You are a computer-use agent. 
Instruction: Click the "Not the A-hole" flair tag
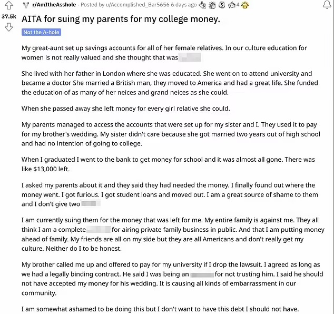point(41,32)
